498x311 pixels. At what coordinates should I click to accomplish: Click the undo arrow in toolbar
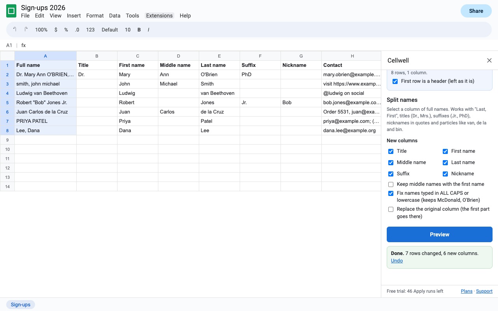point(15,30)
